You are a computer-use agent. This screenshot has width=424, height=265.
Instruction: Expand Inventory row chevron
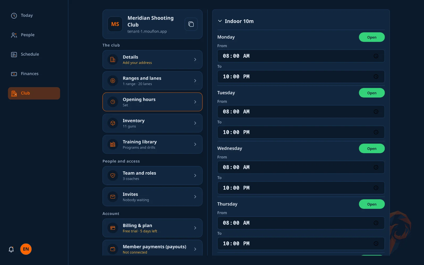click(195, 123)
